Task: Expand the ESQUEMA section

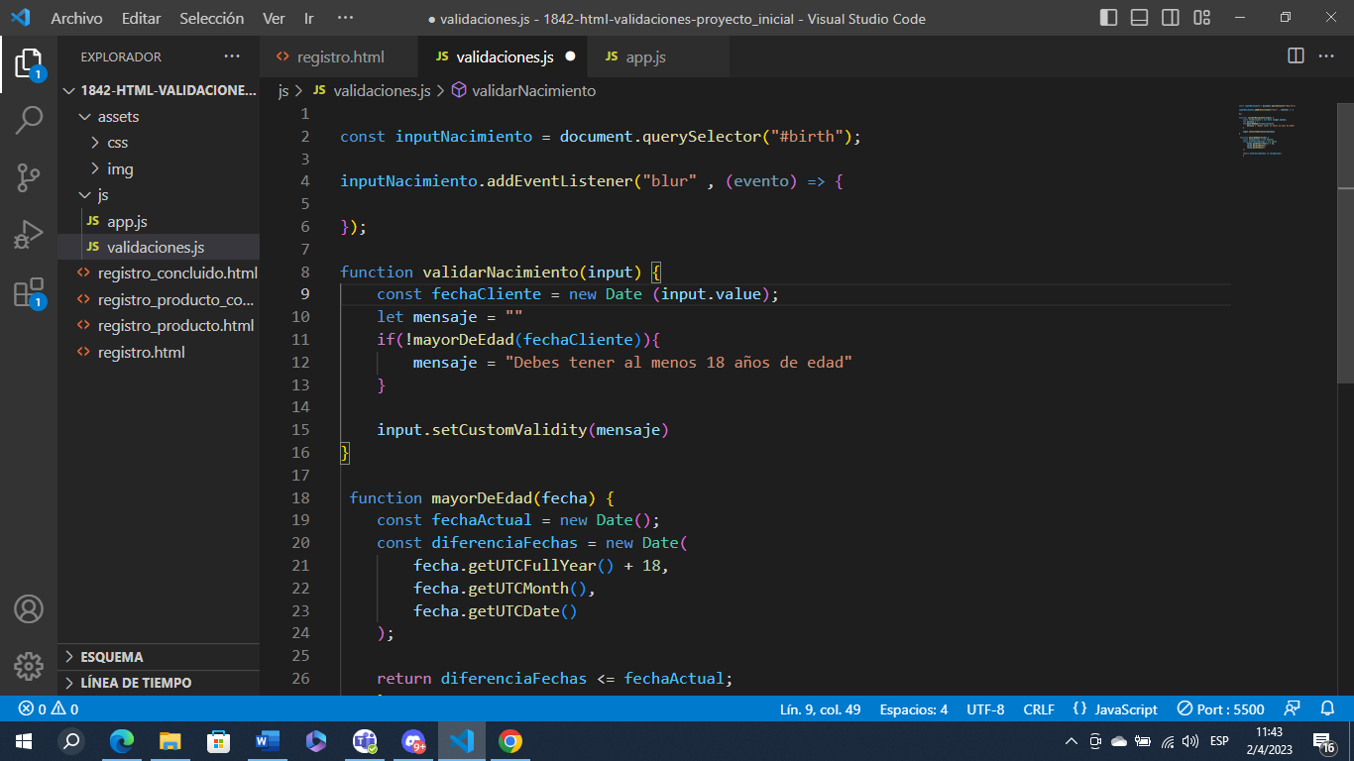Action: click(x=159, y=657)
